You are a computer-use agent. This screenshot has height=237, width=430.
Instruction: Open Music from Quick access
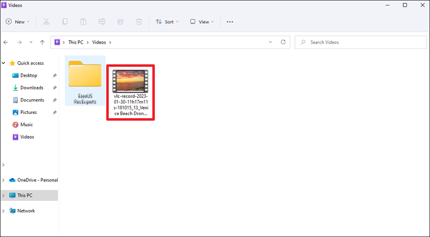(x=26, y=125)
